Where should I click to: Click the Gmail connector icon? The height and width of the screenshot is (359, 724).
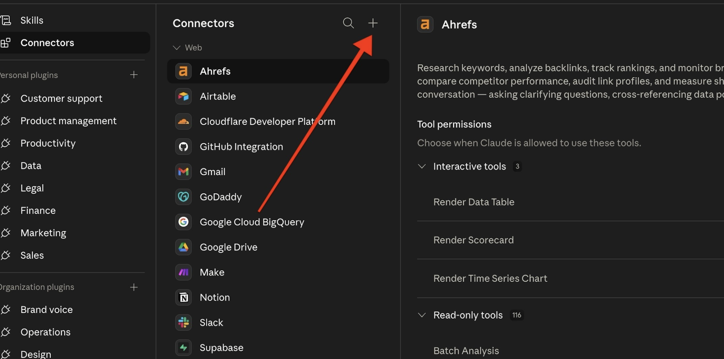tap(183, 172)
